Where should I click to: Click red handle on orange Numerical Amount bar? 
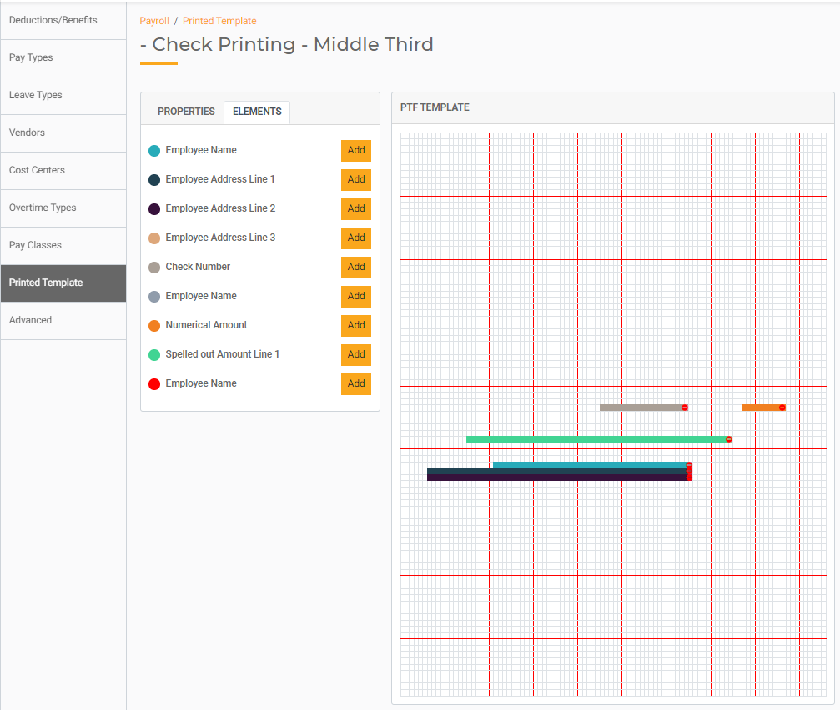782,407
